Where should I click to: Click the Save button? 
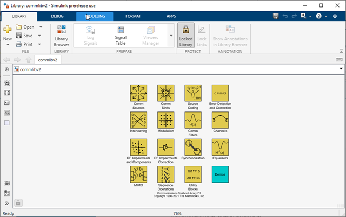pos(24,36)
